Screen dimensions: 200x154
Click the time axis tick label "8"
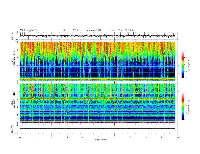tap(146, 137)
